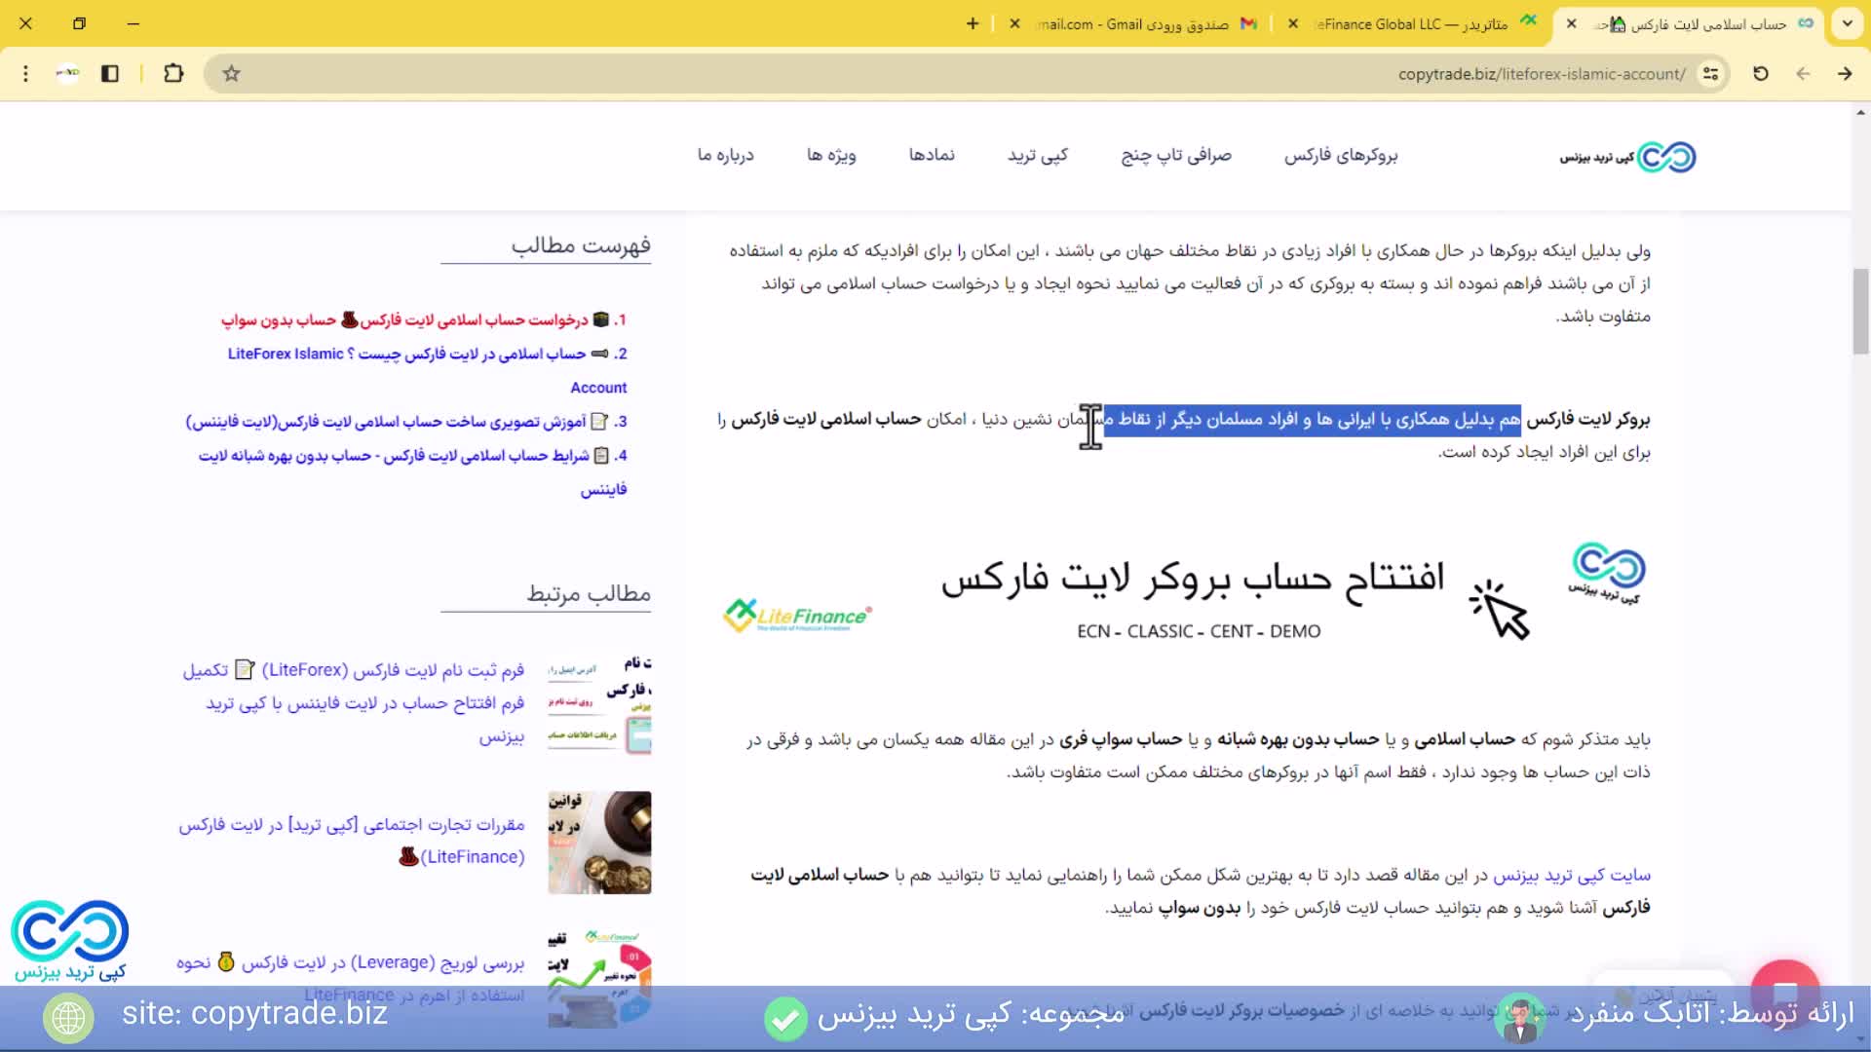
Task: Open the ویژه ها navigation menu
Action: 830,156
